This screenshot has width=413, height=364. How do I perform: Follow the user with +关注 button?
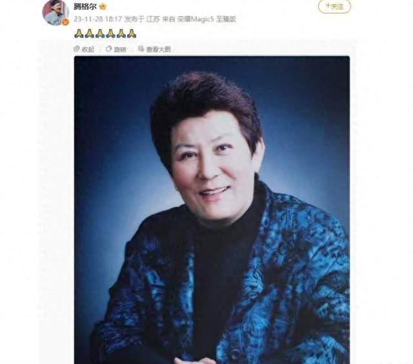[x=334, y=6]
